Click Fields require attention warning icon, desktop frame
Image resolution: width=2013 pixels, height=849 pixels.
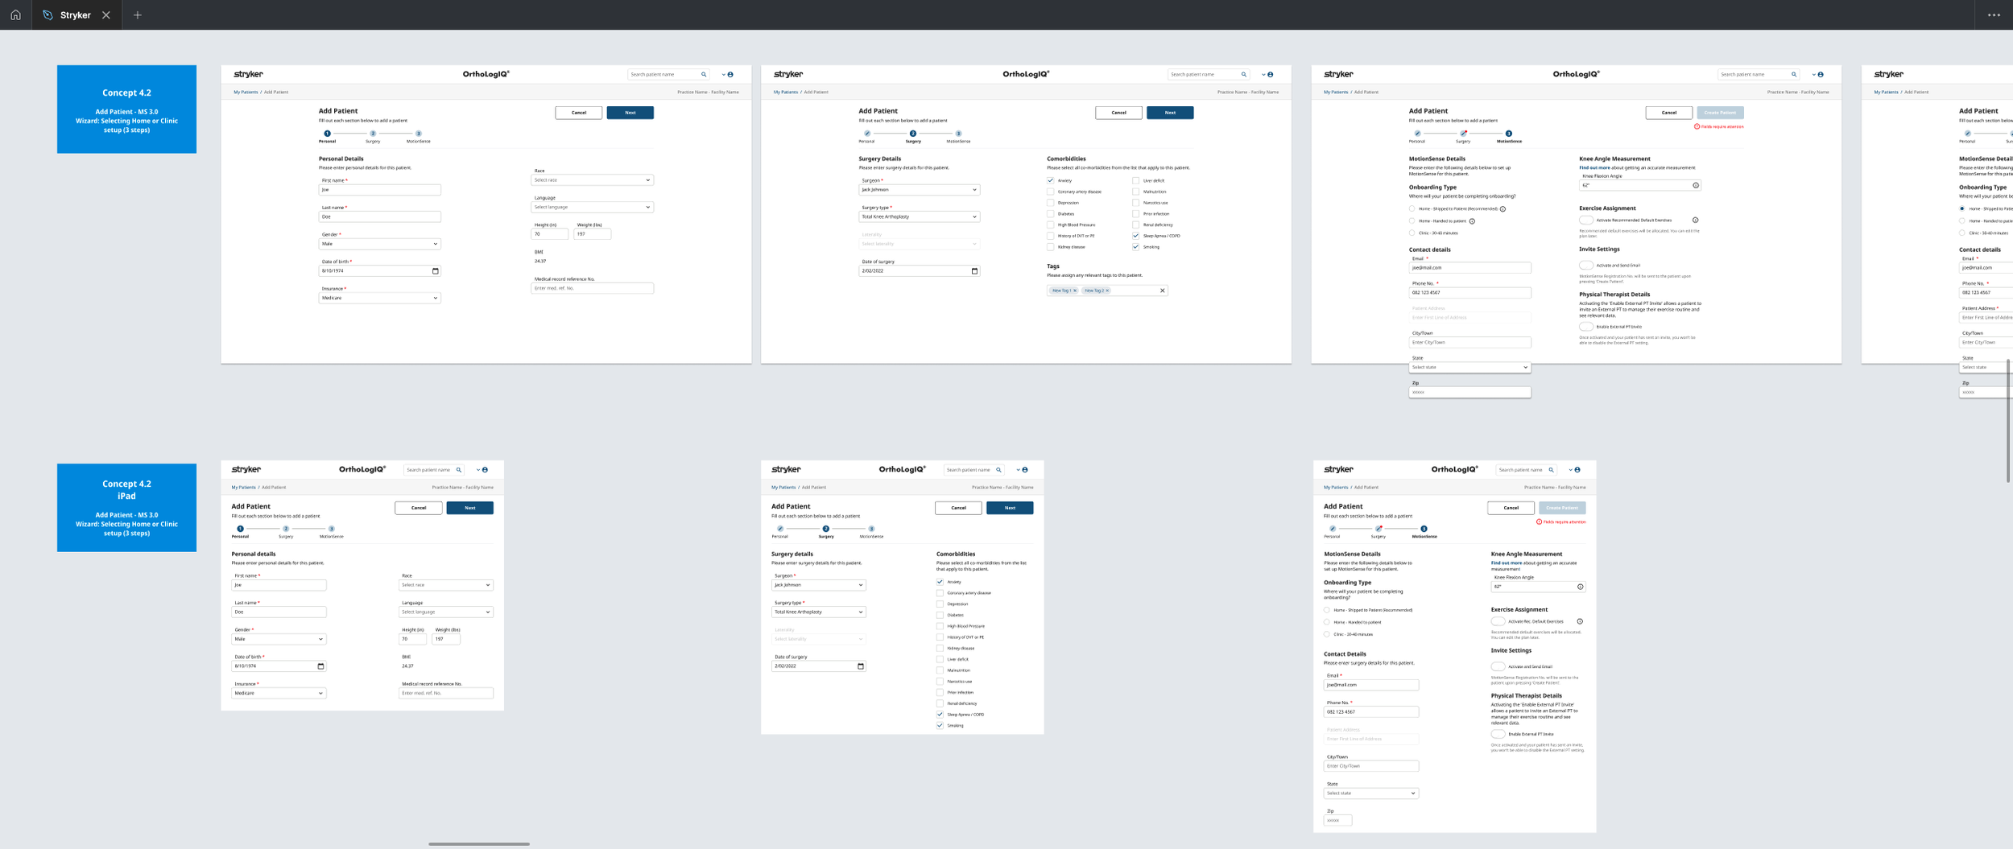click(x=1697, y=126)
